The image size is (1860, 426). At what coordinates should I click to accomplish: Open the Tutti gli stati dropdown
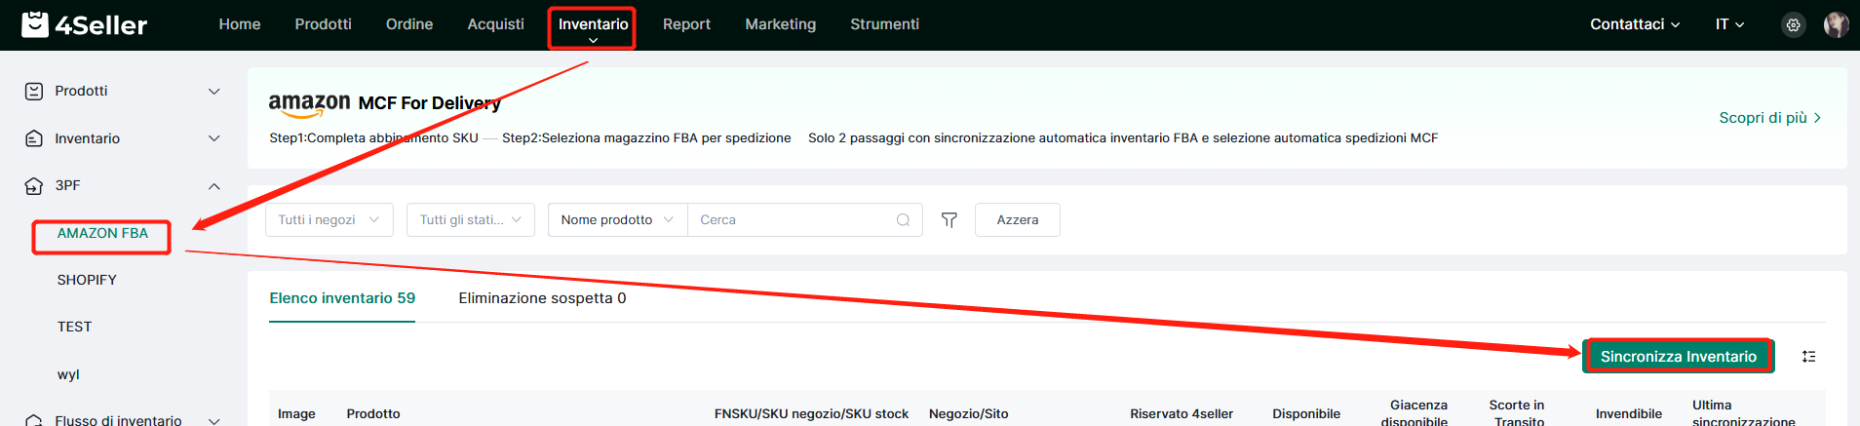pos(471,220)
